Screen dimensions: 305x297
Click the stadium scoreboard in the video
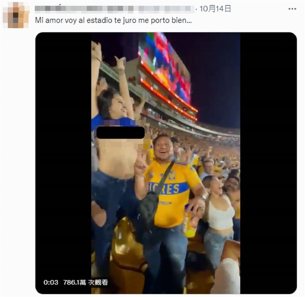point(165,65)
